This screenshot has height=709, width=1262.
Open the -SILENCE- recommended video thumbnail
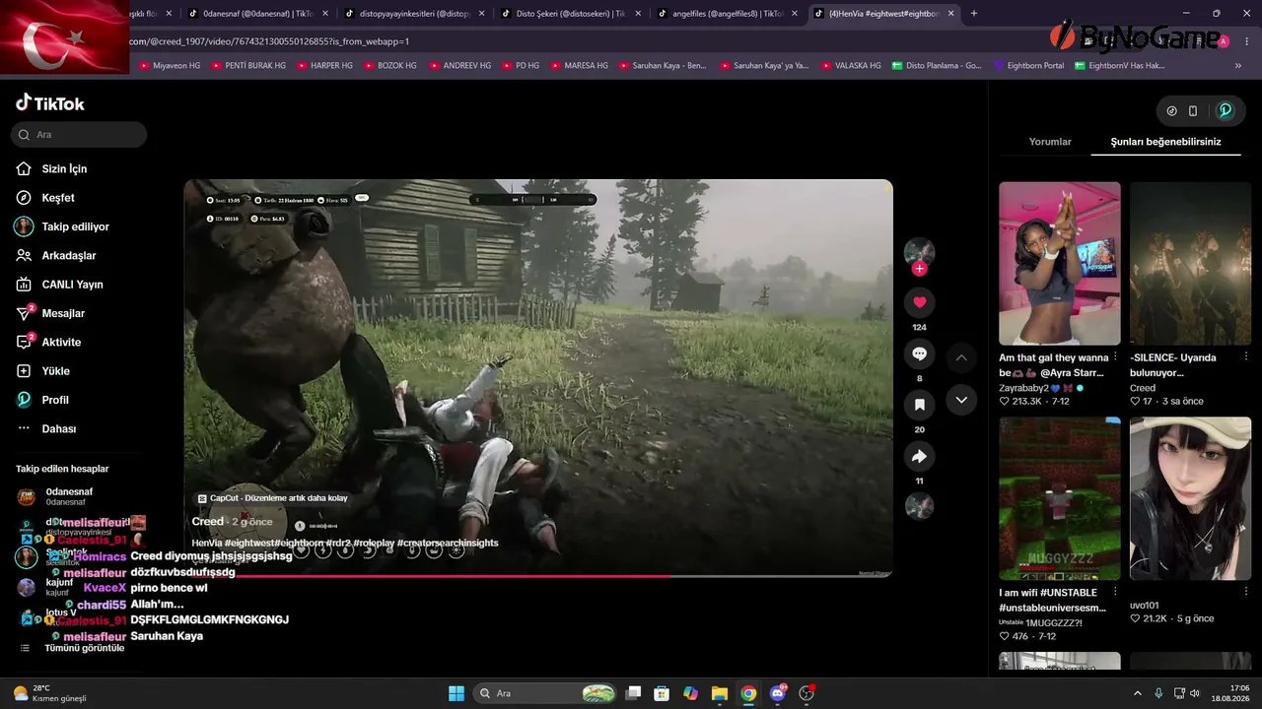pos(1190,263)
